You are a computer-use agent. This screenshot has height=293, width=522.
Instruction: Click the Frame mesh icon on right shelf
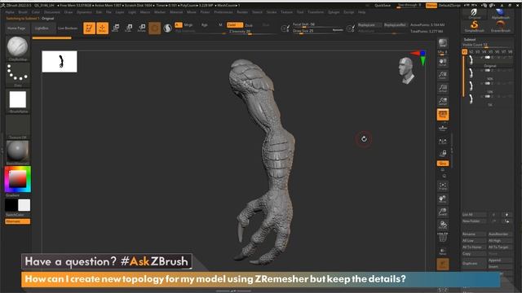tap(442, 186)
